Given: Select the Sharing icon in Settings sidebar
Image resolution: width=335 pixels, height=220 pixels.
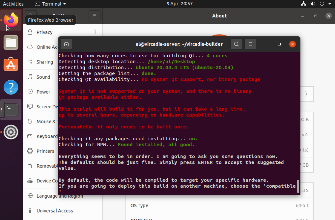Looking at the screenshot, I should [x=30, y=62].
